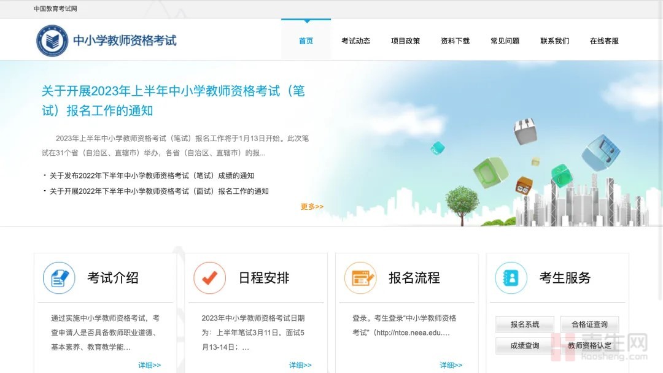Open the 2023年上半年笔试报名 headline notice
This screenshot has width=663, height=373.
(x=173, y=101)
